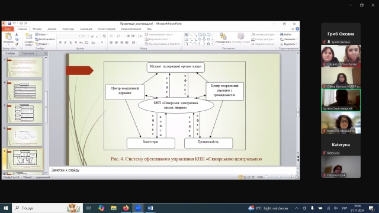Screen dimensions: 379x213
Task: Toggle center text alignment in the paragraph group
Action: [117, 43]
